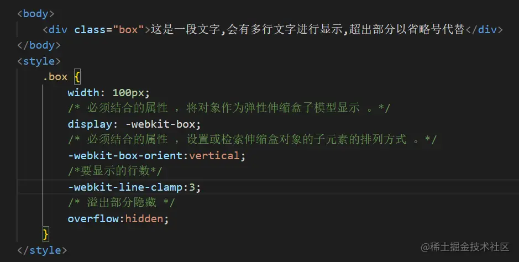Click the closing </body> tag
519x262 pixels.
39,45
